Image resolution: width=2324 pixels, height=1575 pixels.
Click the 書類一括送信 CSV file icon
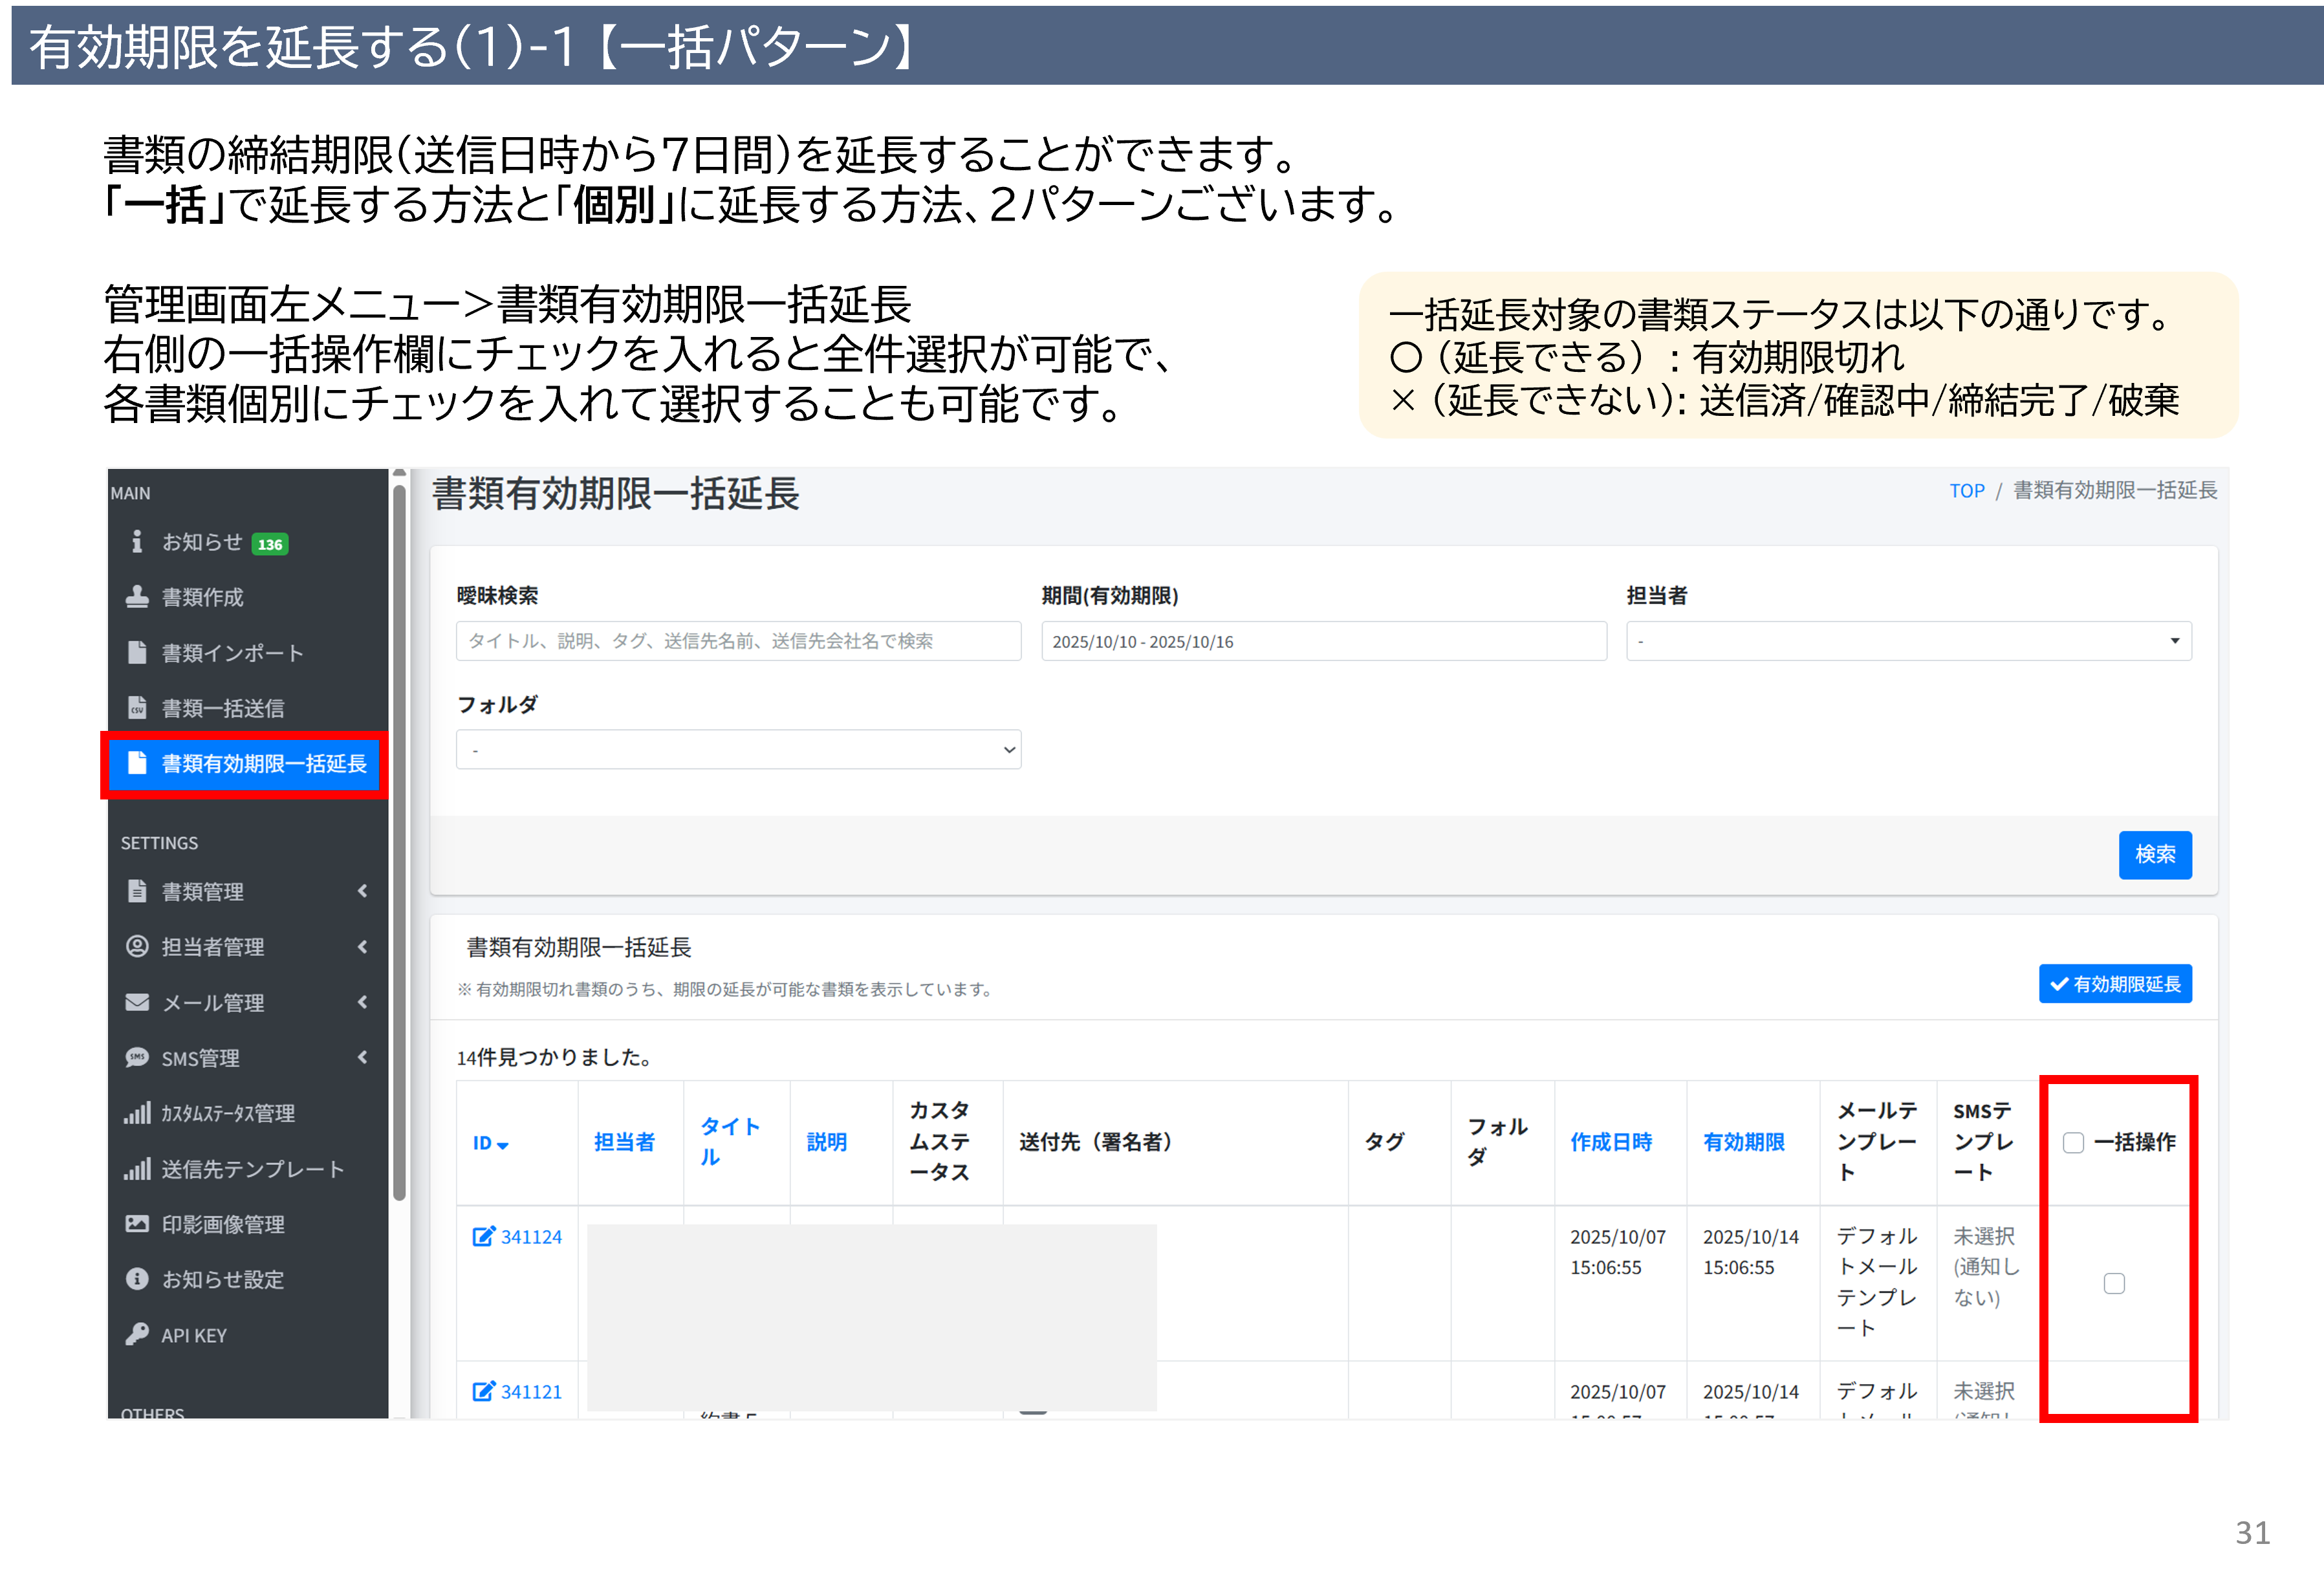point(137,708)
